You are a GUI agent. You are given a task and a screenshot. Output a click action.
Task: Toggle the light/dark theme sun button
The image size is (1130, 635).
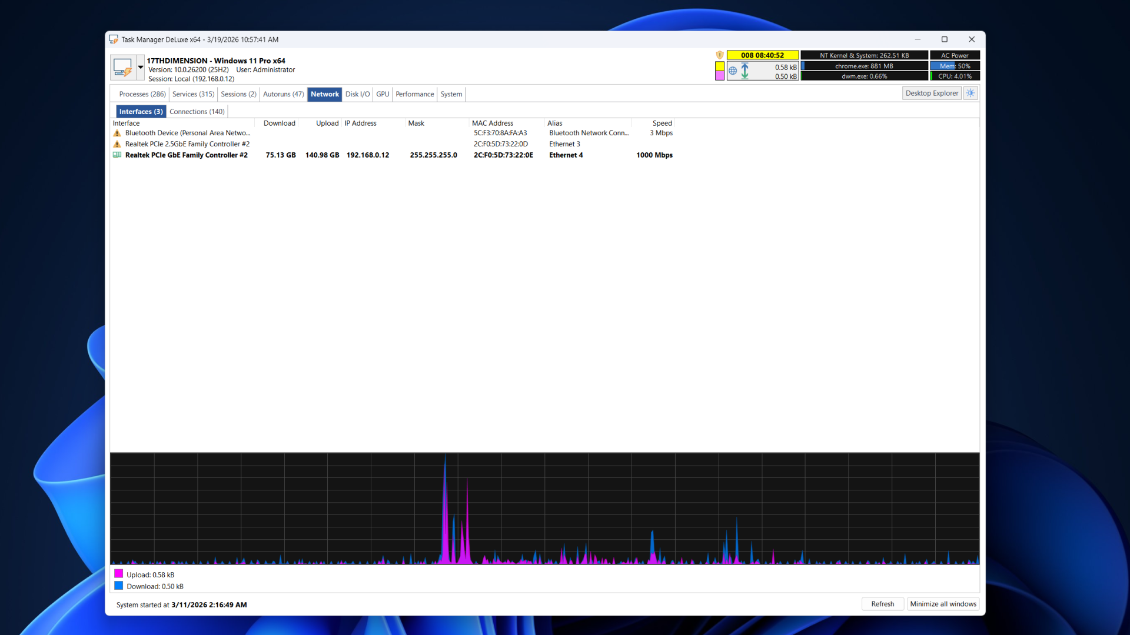tap(971, 93)
